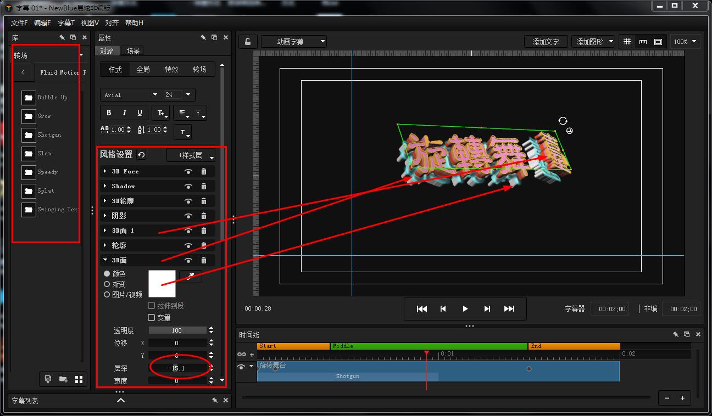Switch to the 全局 tab
The height and width of the screenshot is (416, 712).
click(143, 69)
